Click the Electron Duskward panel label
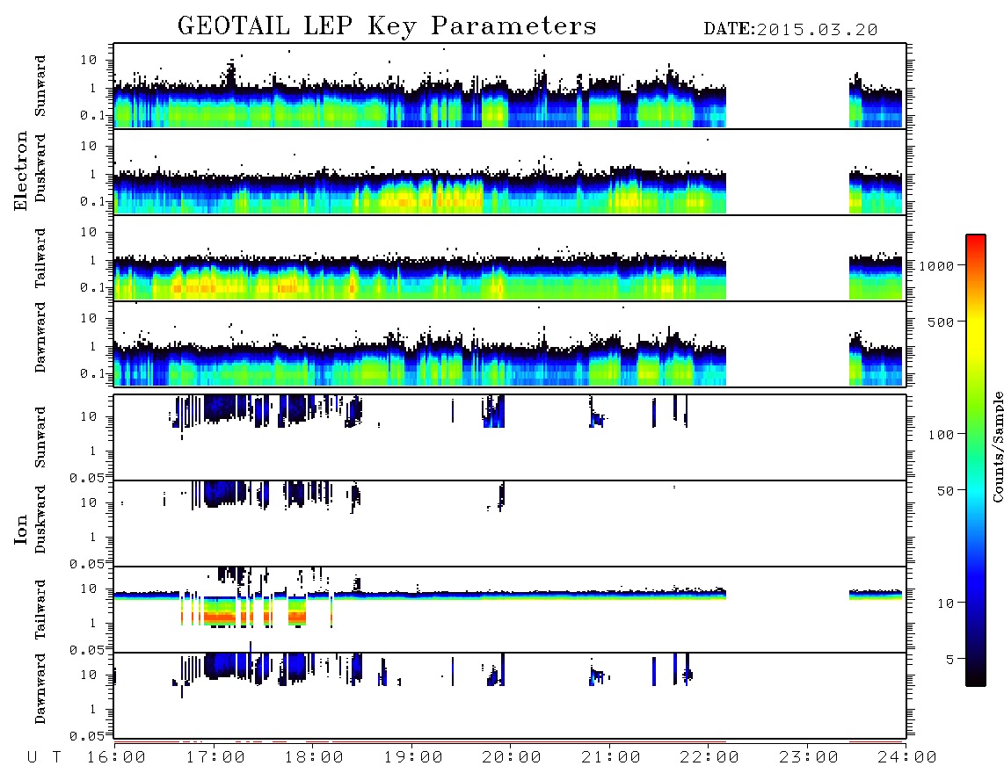The image size is (1004, 773). point(40,168)
